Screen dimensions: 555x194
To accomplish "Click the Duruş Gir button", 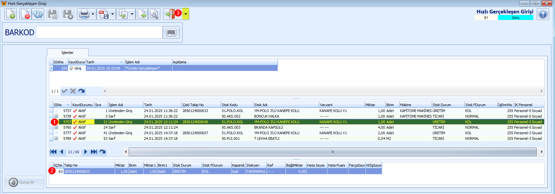I will click(x=24, y=182).
